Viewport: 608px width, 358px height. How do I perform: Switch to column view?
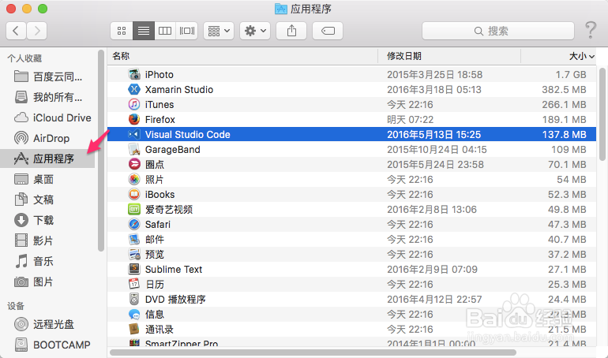pyautogui.click(x=165, y=31)
